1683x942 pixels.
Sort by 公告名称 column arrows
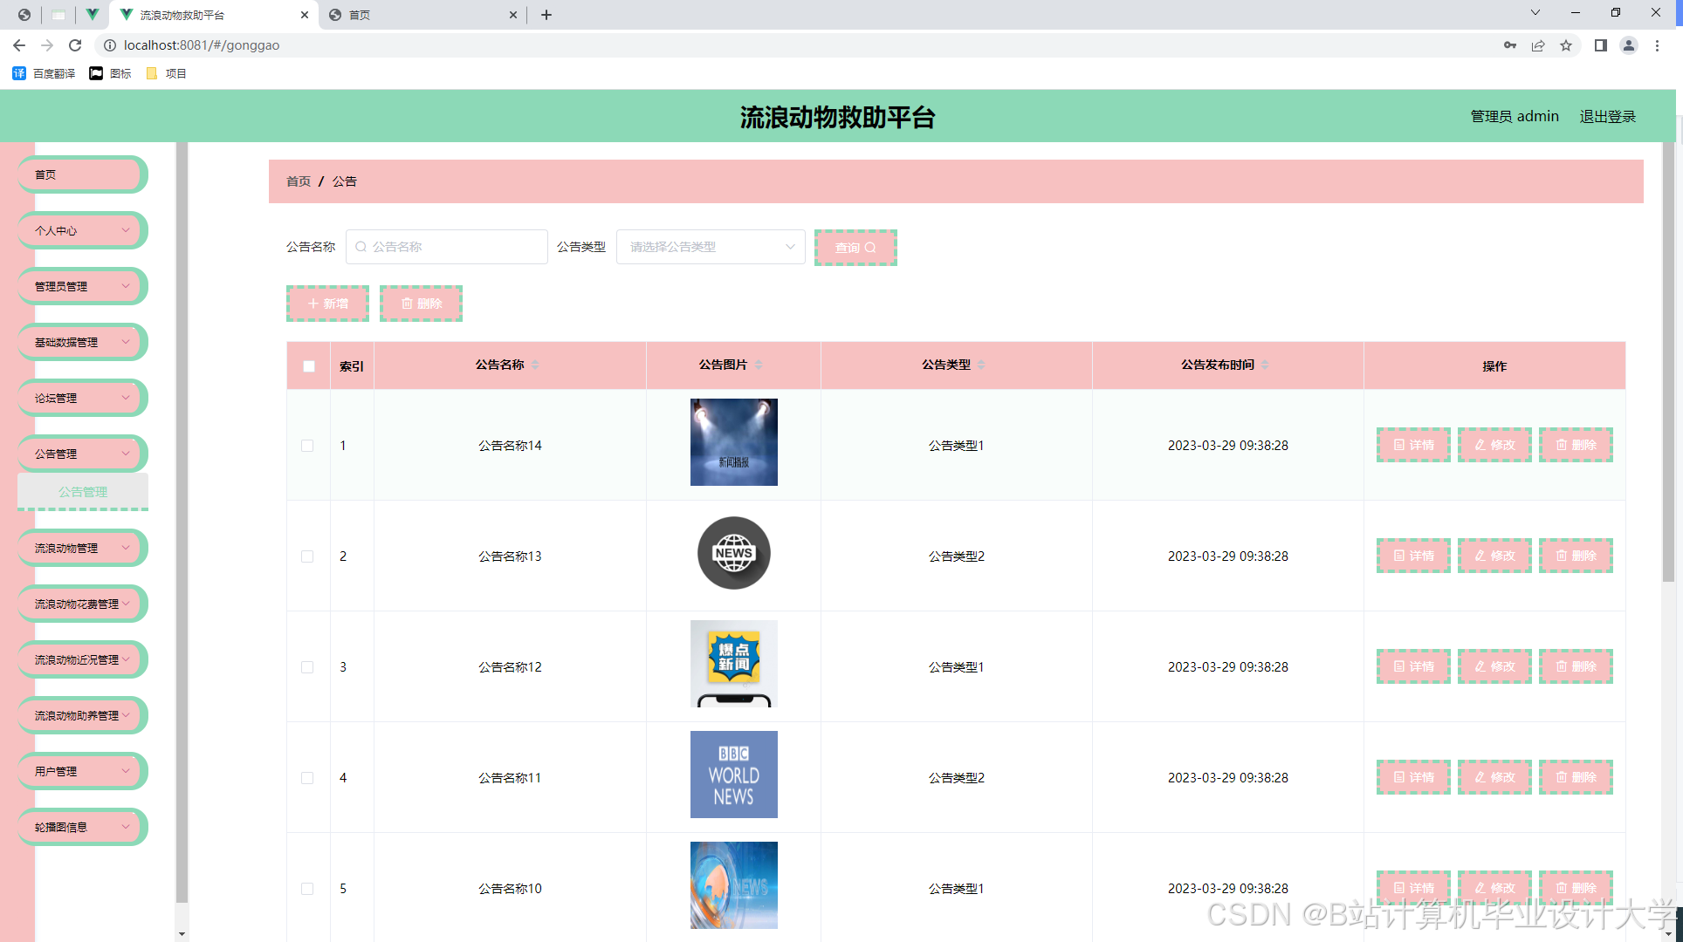(x=535, y=365)
